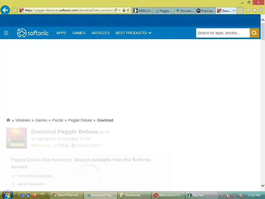Expand the quick launch overflow chevron
265x199 pixels.
(x=42, y=194)
